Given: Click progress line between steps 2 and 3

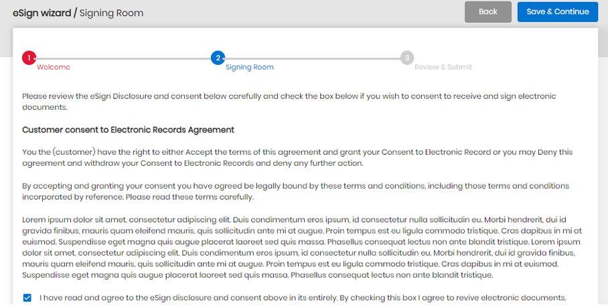Looking at the screenshot, I should [x=313, y=58].
